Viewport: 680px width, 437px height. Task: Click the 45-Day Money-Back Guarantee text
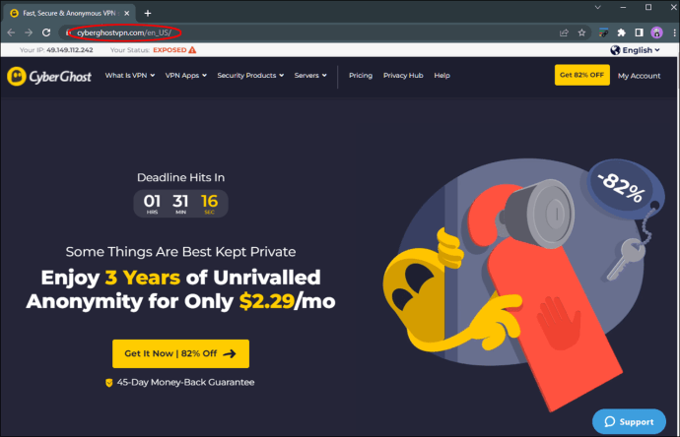(185, 383)
